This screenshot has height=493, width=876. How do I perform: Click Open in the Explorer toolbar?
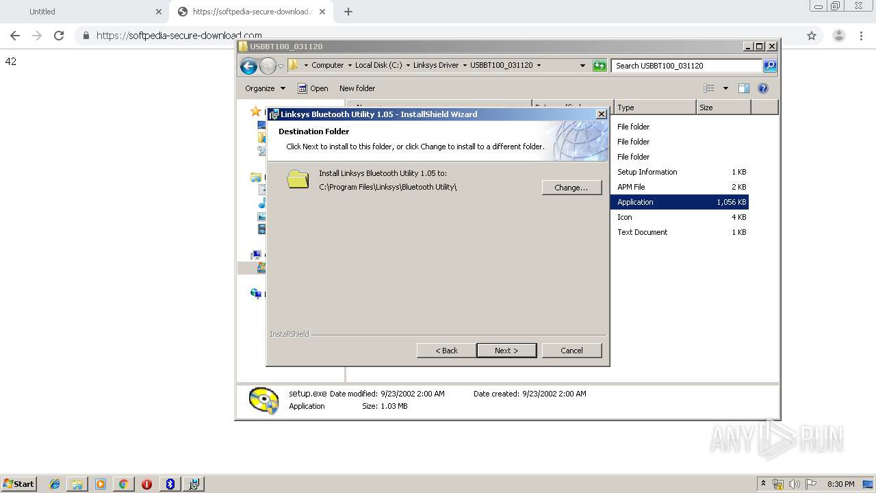(x=313, y=88)
